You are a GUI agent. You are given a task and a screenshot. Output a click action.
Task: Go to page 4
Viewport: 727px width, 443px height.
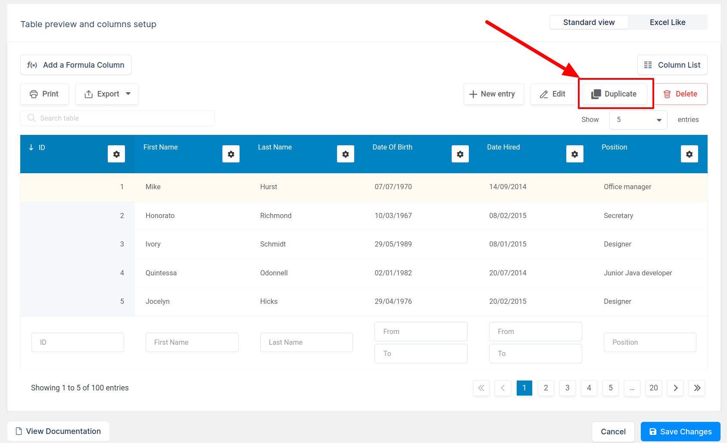coord(589,388)
